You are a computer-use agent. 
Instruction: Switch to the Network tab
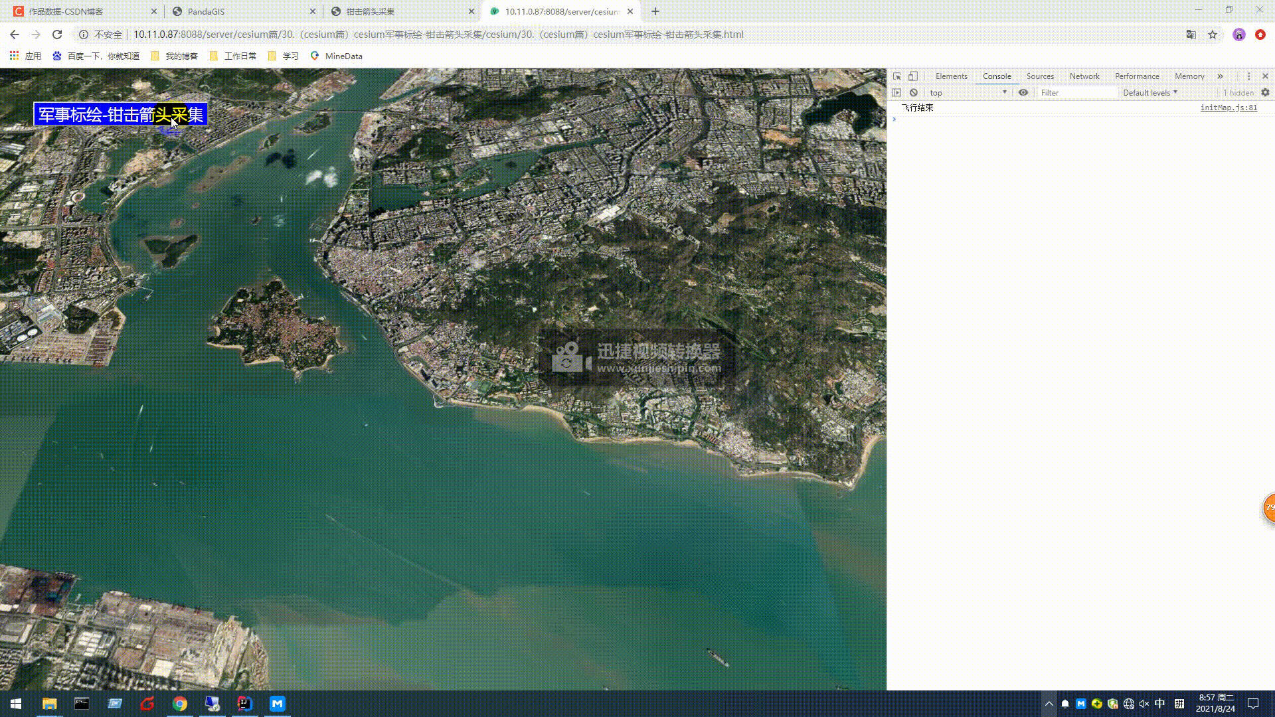click(1084, 76)
